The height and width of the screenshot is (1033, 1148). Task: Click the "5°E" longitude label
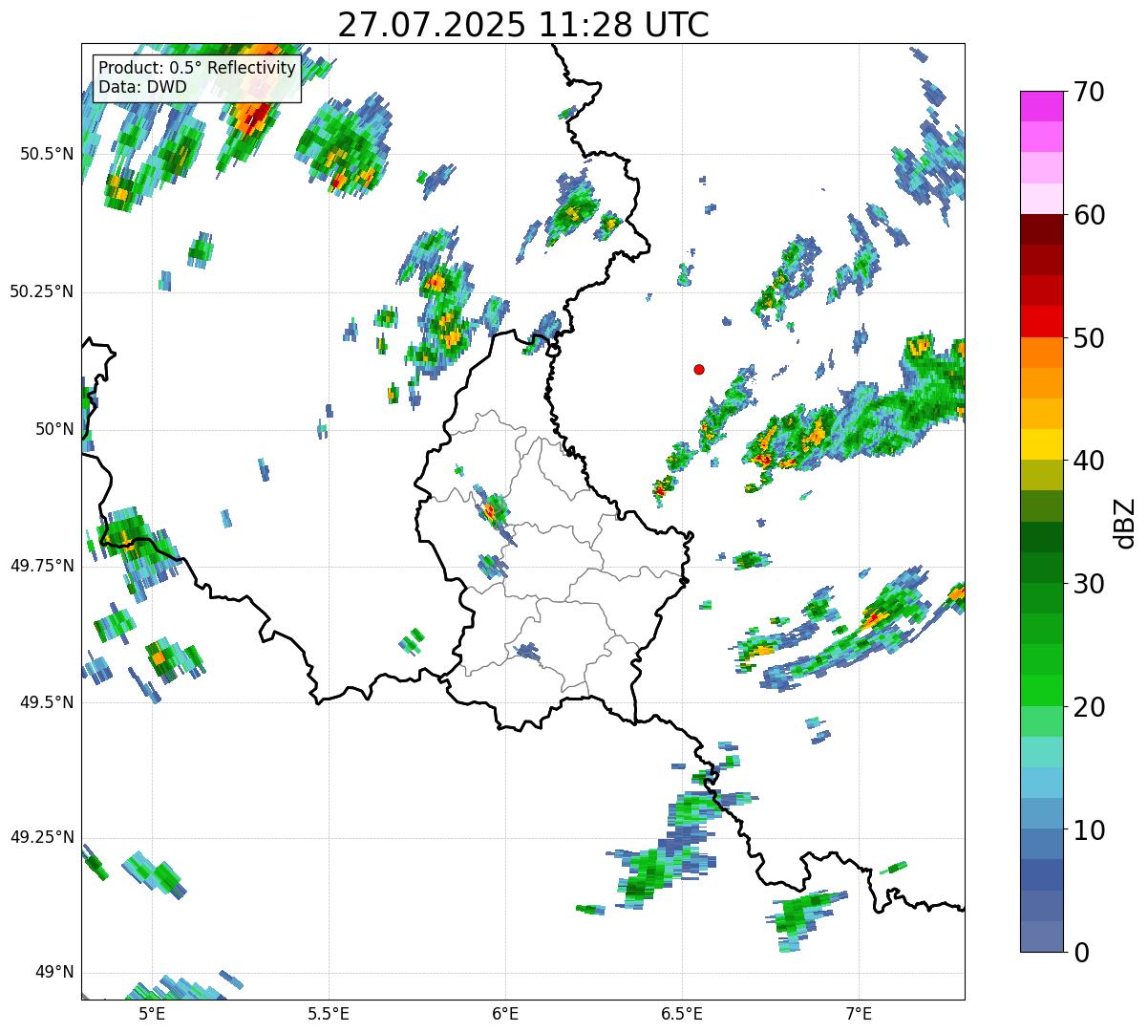tap(152, 1014)
